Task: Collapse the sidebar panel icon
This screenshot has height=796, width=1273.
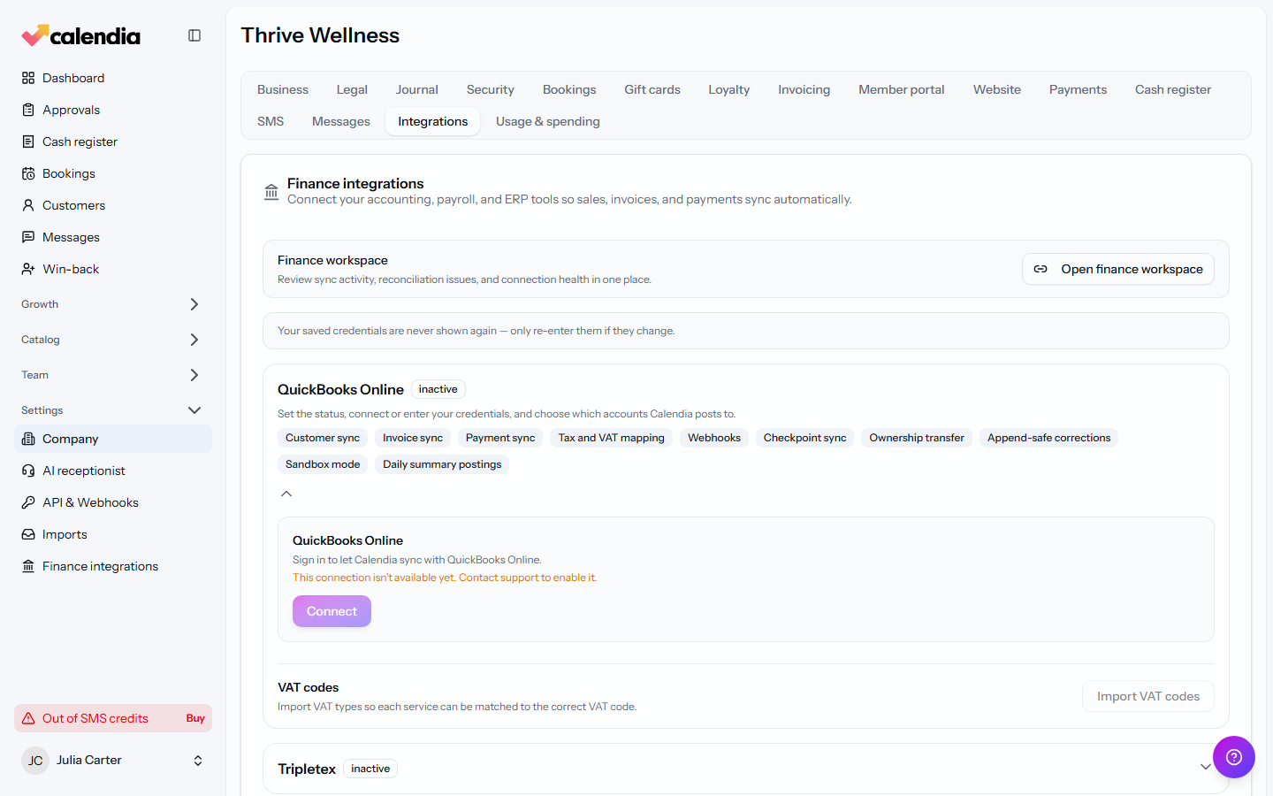Action: pyautogui.click(x=194, y=35)
